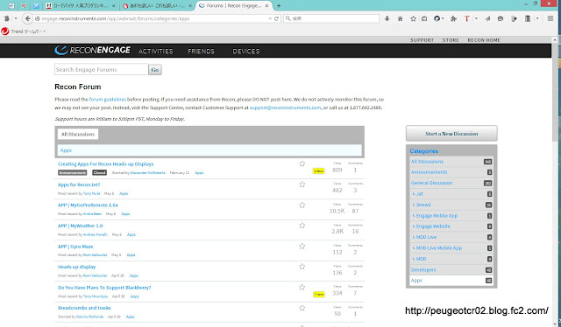Image resolution: width=561 pixels, height=327 pixels.
Task: Open the browser hamburger menu
Action: [550, 18]
